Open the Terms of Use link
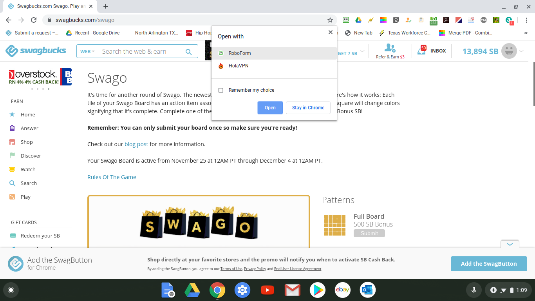535x301 pixels. [x=231, y=269]
